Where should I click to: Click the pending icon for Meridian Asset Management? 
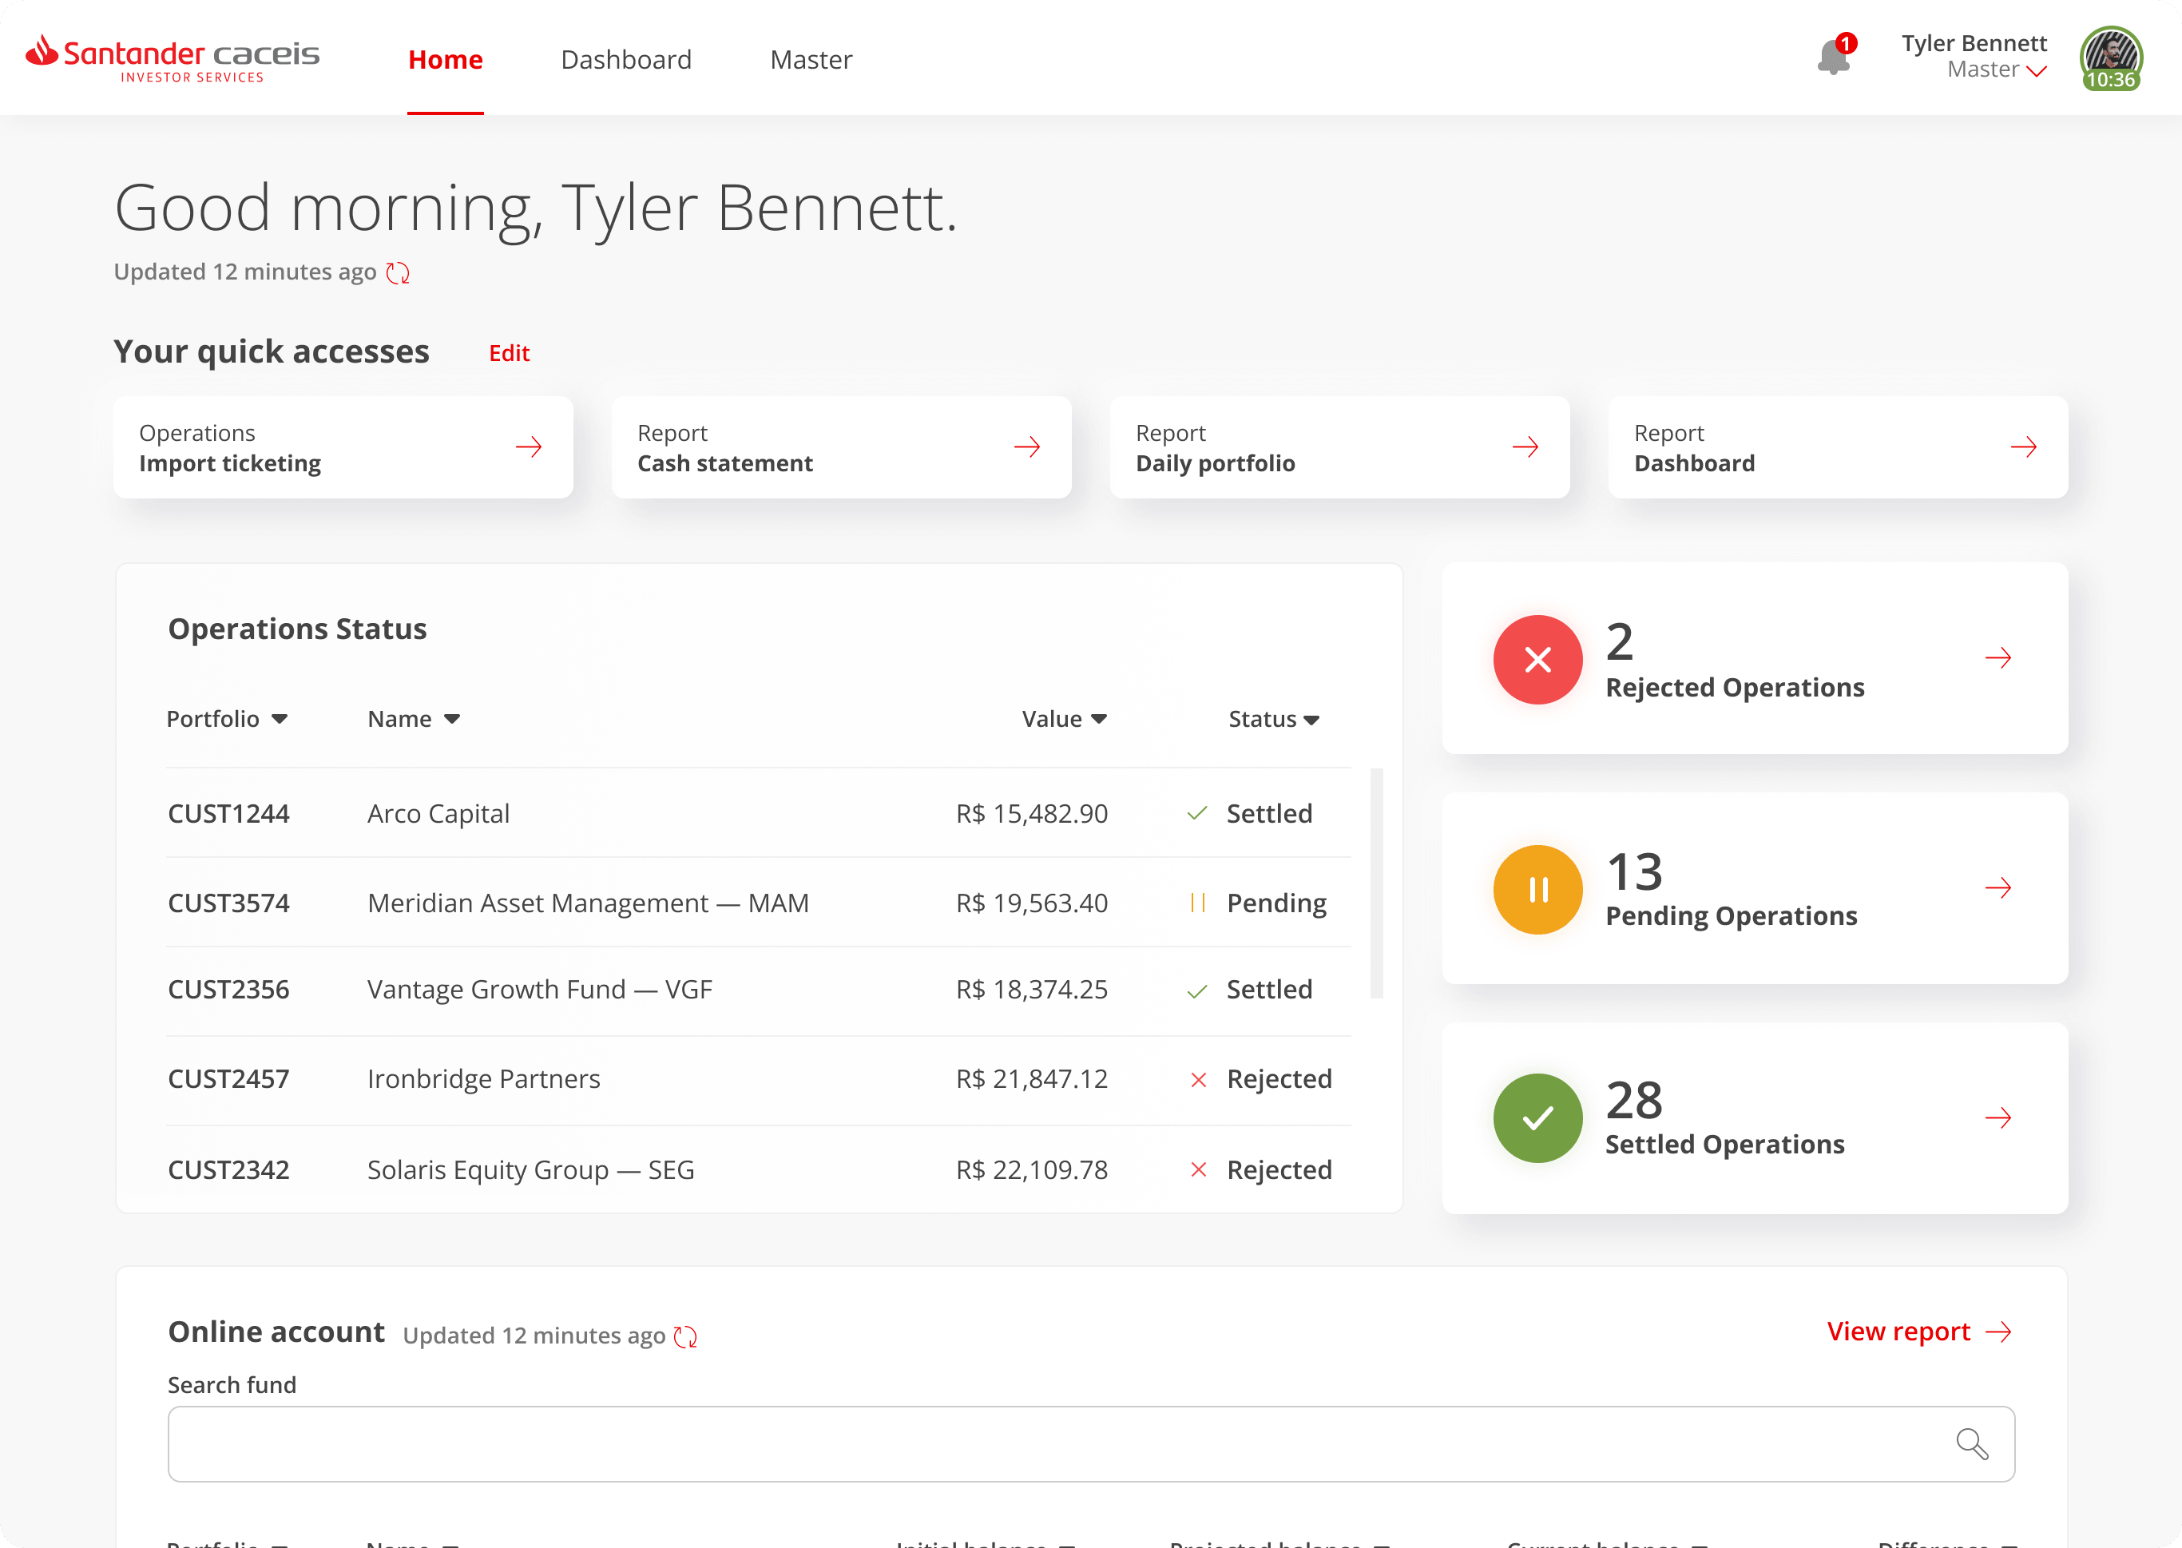click(1198, 903)
